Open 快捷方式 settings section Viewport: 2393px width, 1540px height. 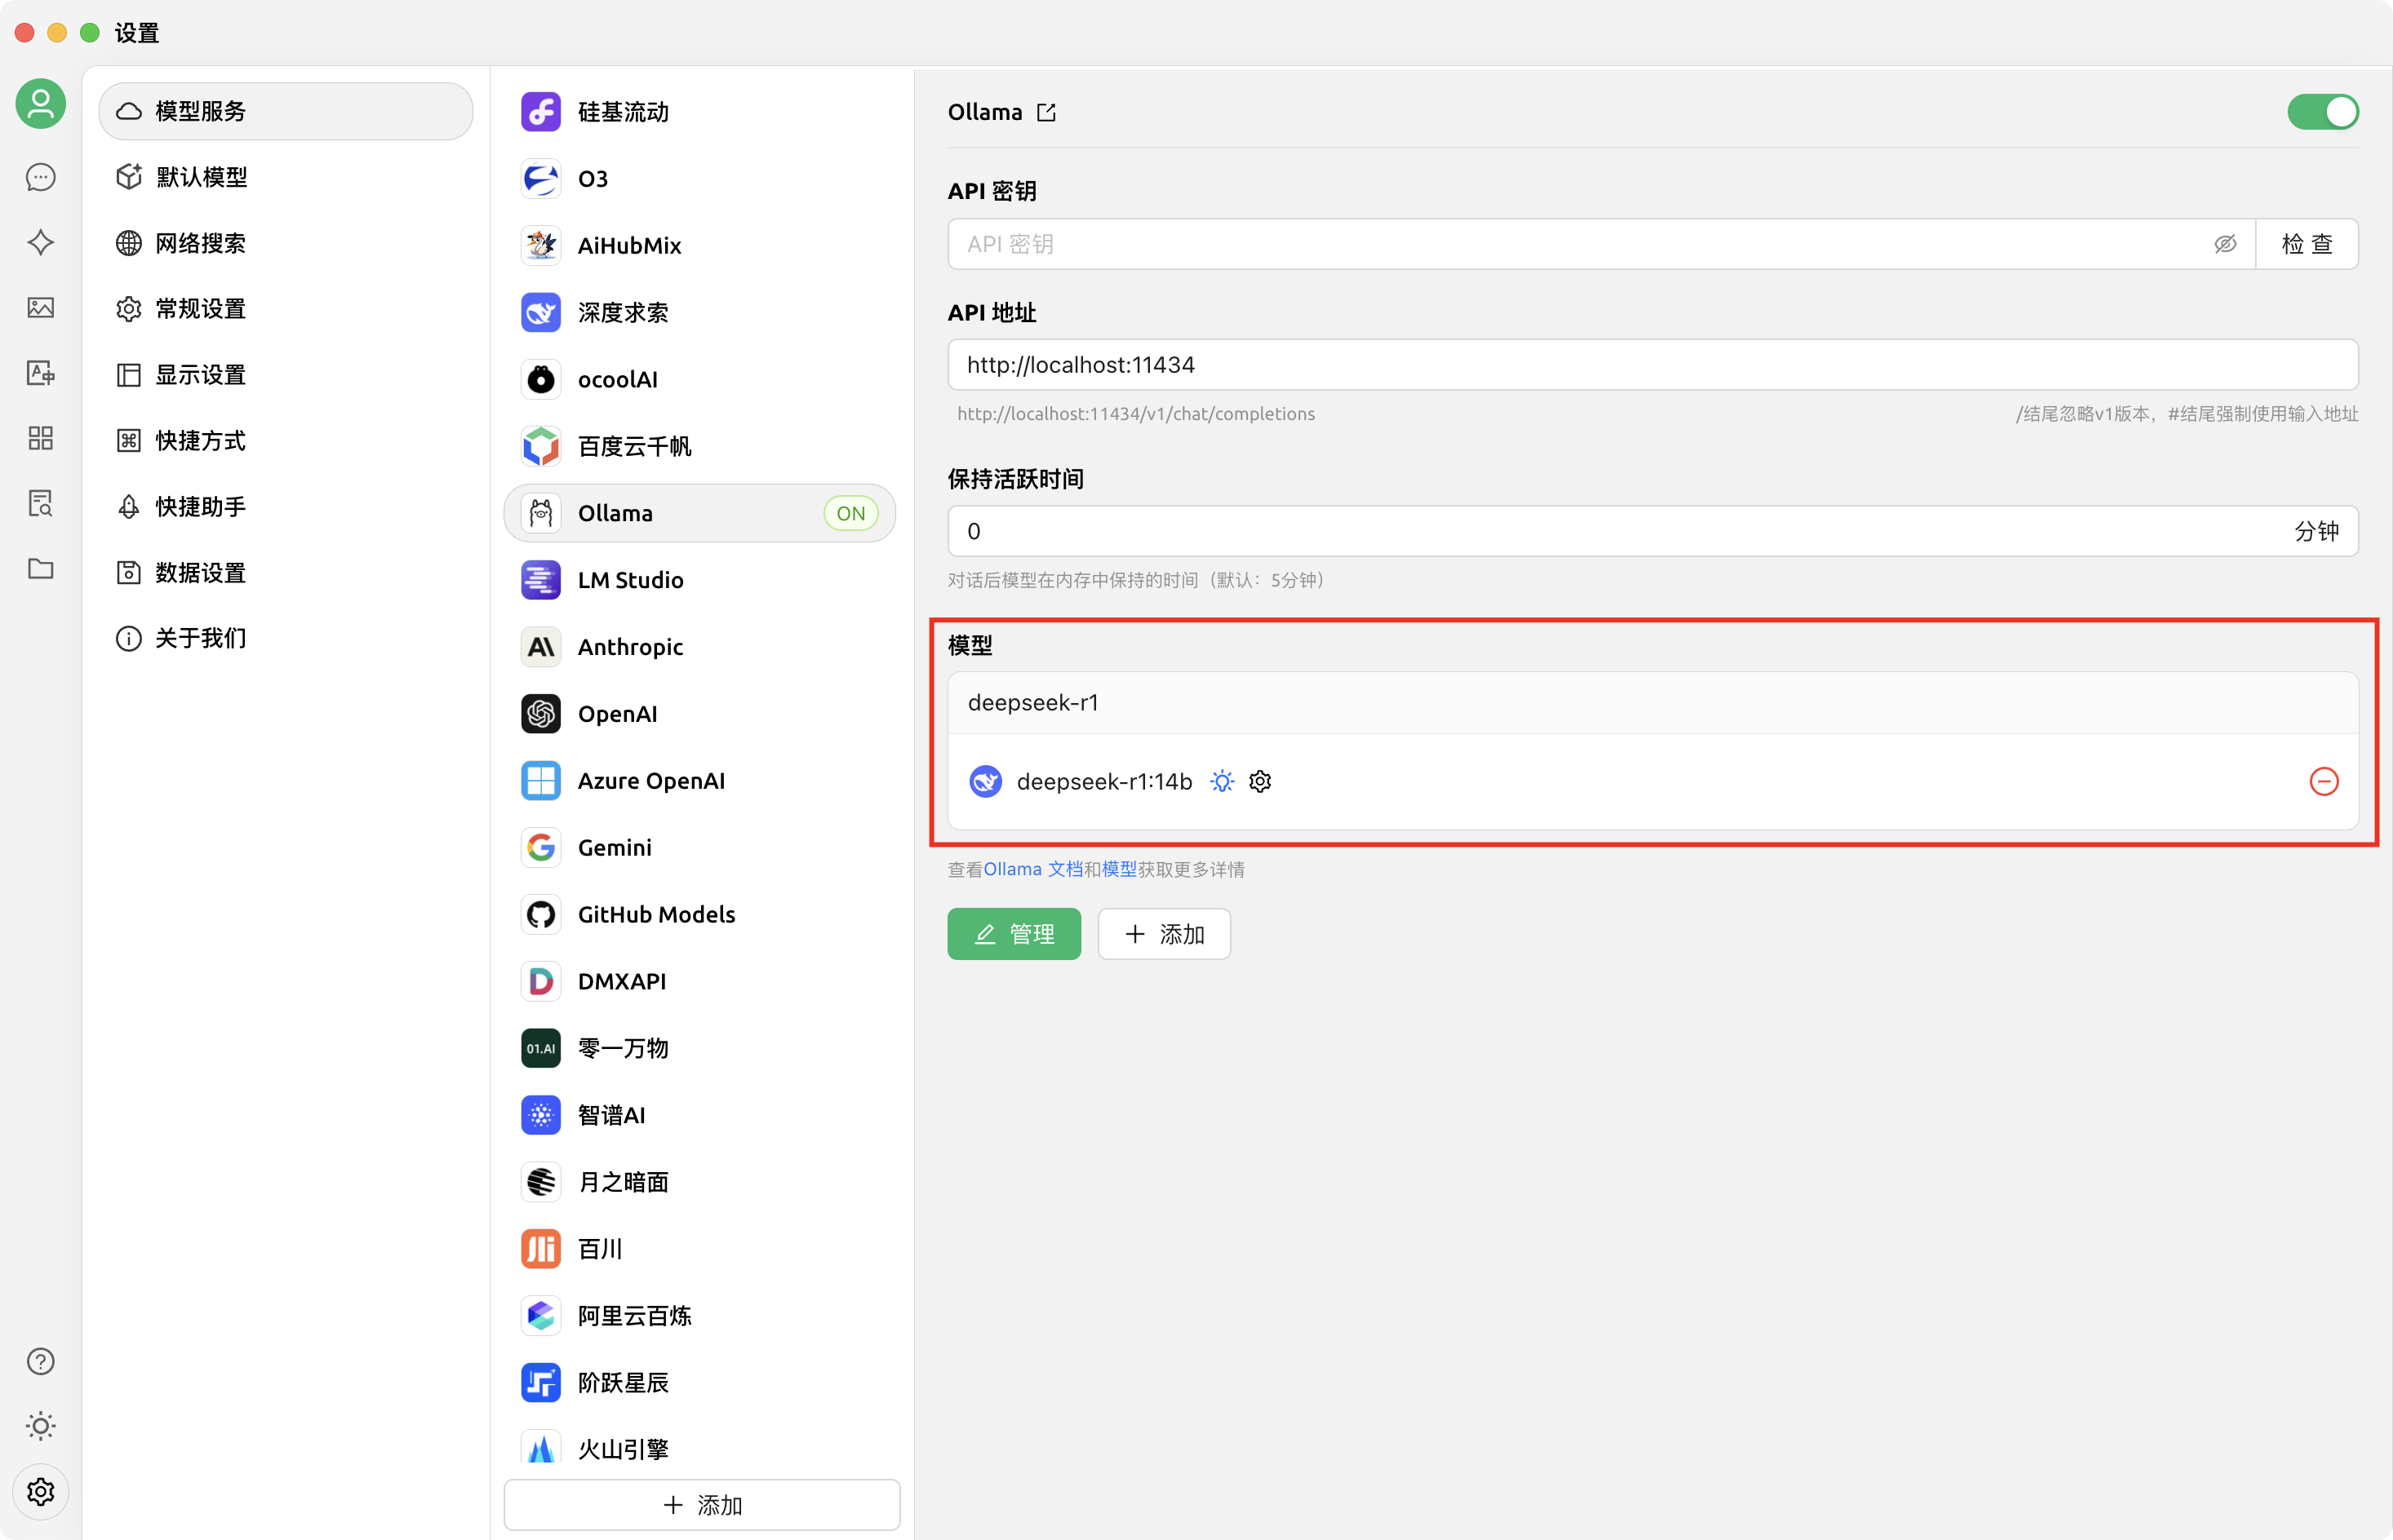286,441
